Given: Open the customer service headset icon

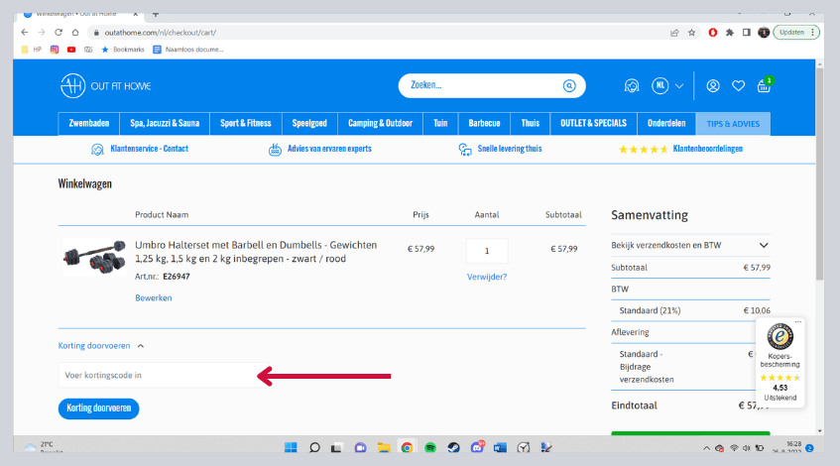Looking at the screenshot, I should pyautogui.click(x=632, y=86).
